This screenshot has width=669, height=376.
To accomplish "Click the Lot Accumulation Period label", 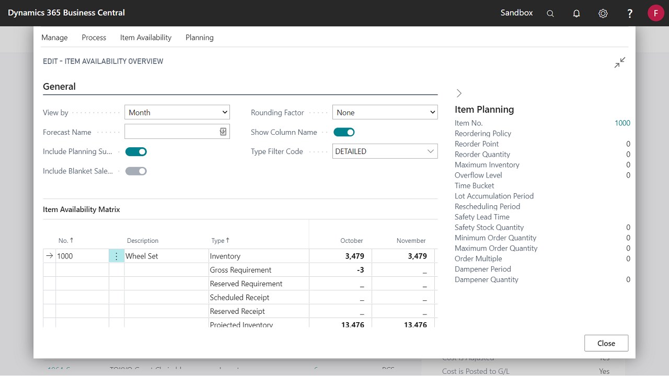I will (x=494, y=196).
